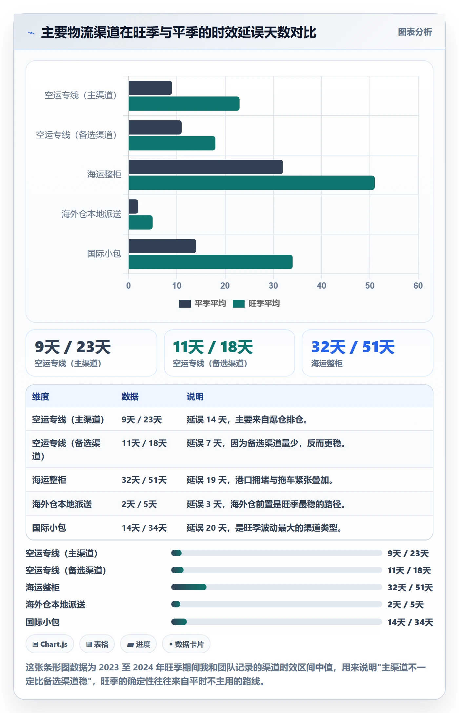Select the 32天 / 51天 海运整柜 card
This screenshot has width=459, height=713.
click(368, 353)
